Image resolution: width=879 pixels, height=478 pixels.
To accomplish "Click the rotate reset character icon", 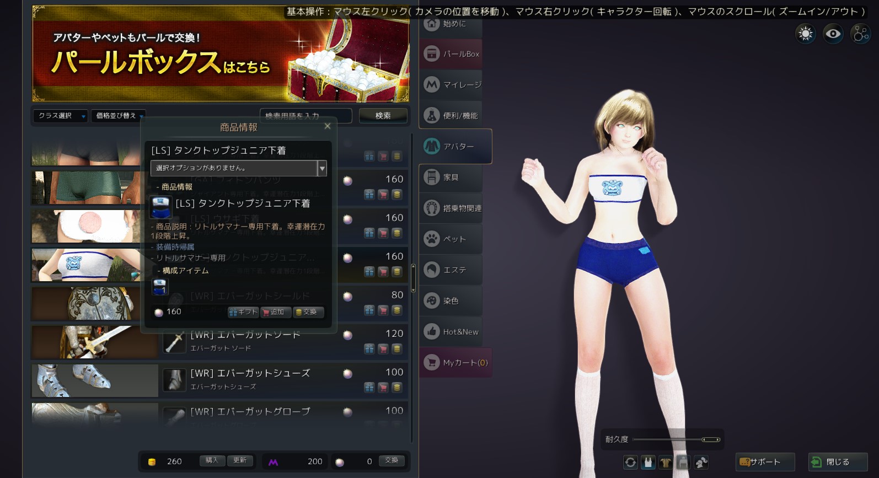I will 630,463.
